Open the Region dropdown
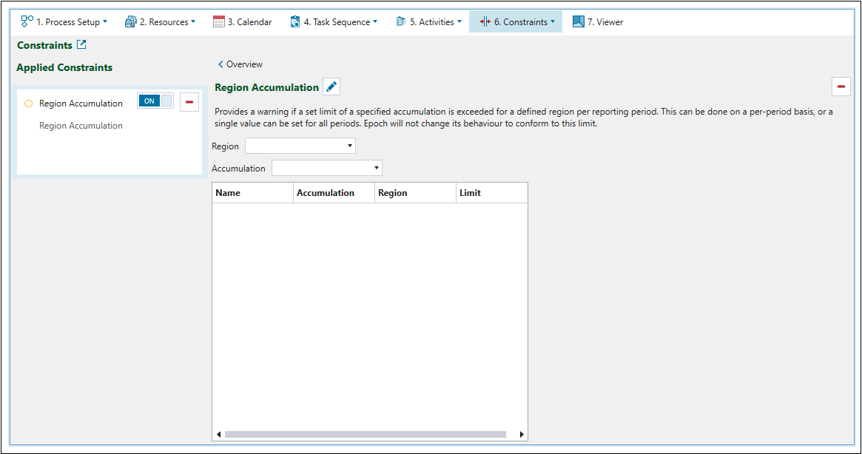 coord(300,146)
